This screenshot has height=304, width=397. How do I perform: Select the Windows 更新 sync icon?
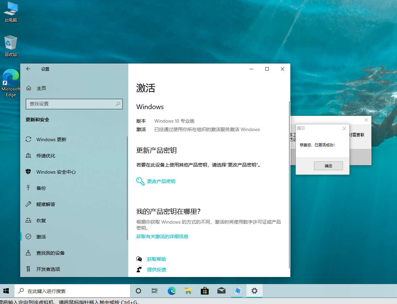(28, 139)
